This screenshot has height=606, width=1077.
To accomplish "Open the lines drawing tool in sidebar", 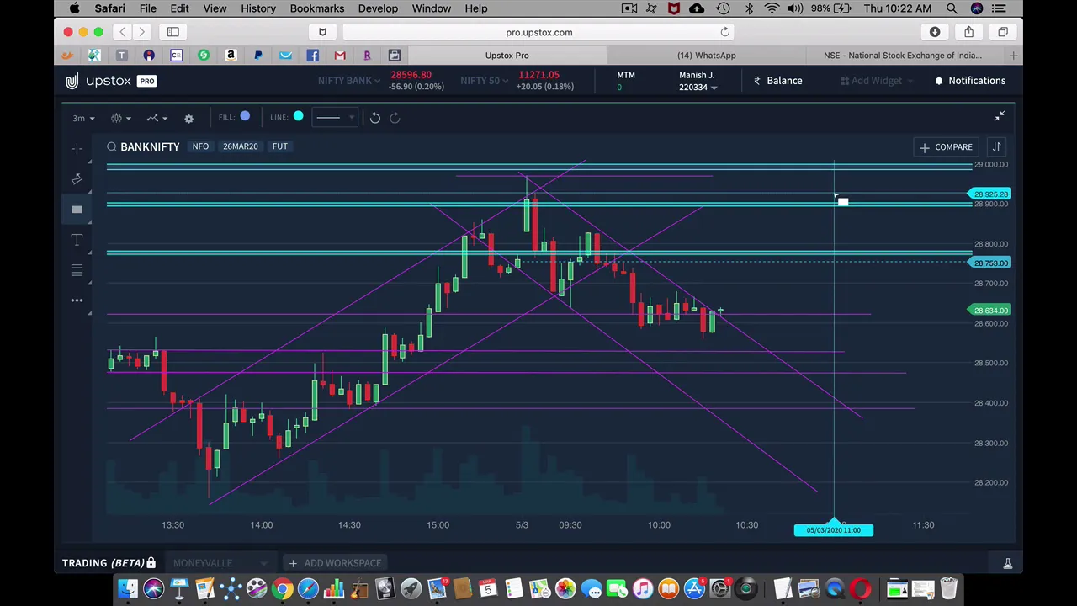I will point(77,270).
